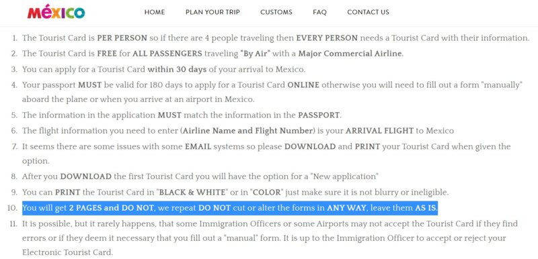Click the bold 'EMAIL' word in item seven
The width and height of the screenshot is (538, 259).
tap(198, 147)
